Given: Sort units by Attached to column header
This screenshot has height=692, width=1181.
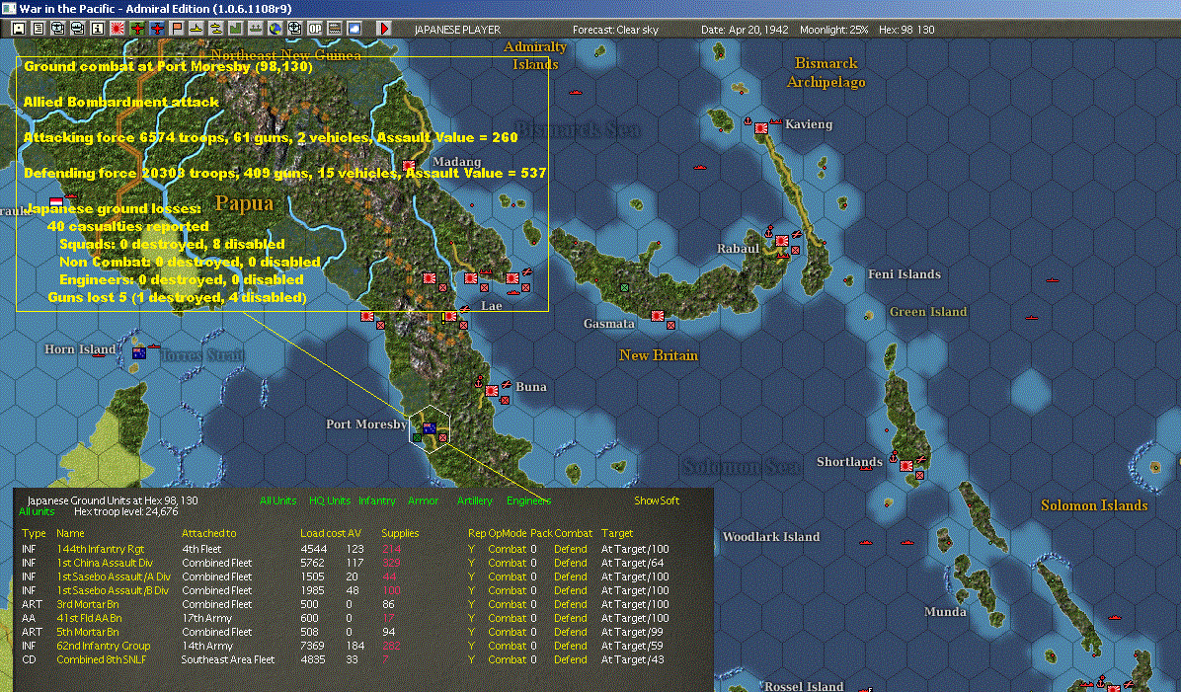Looking at the screenshot, I should click(208, 533).
